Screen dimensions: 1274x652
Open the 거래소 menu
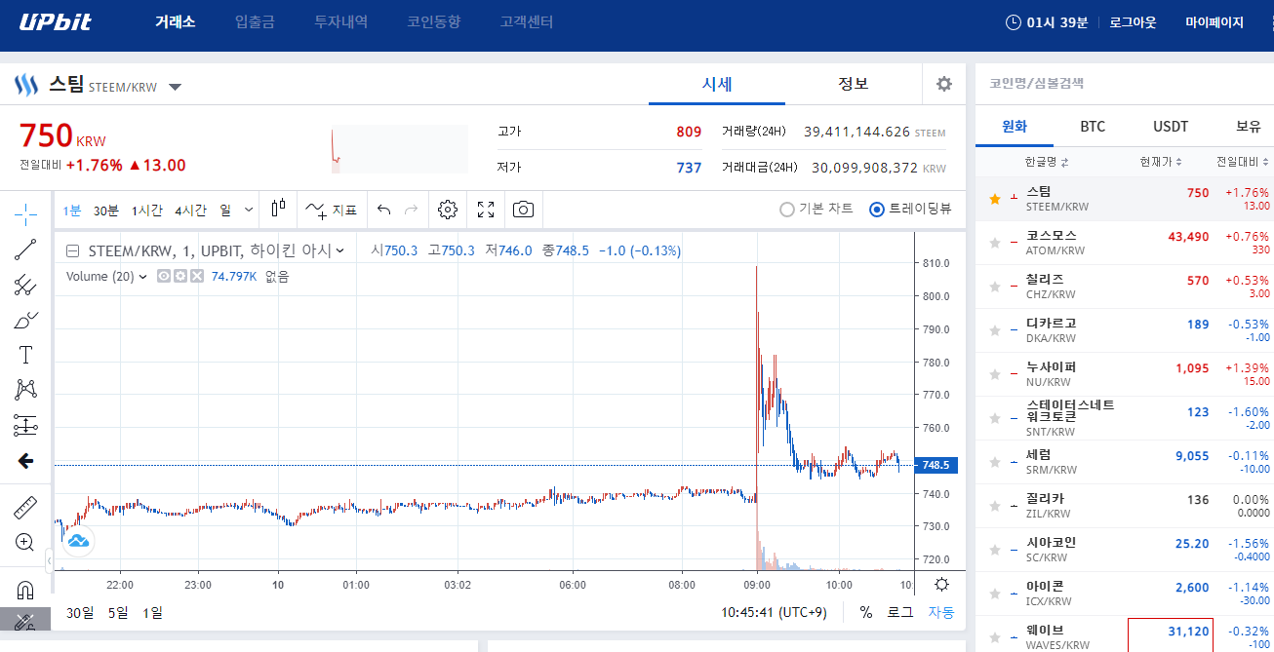point(176,21)
